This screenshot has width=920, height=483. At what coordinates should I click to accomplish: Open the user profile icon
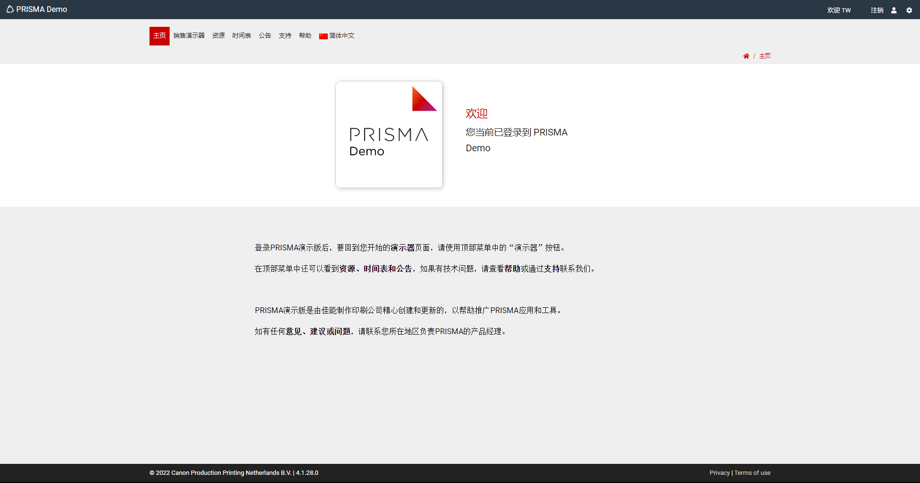tap(894, 10)
